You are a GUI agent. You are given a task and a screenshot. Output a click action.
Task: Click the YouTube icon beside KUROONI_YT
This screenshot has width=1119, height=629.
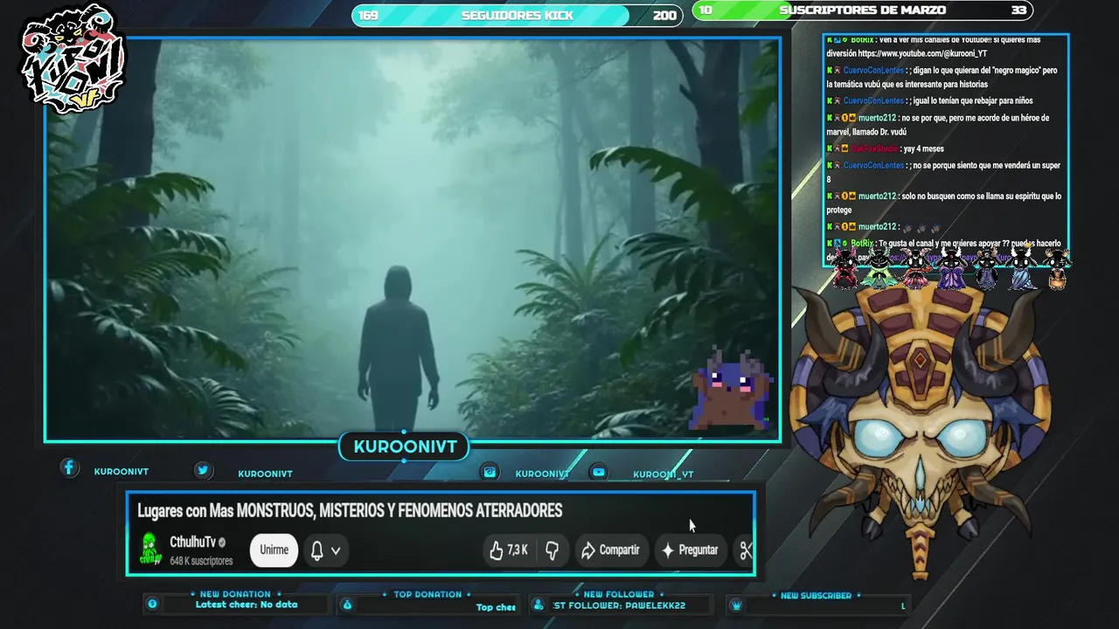pos(598,472)
